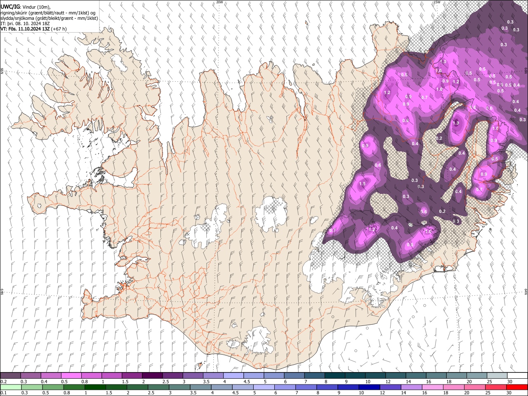Select grey-purple swatch at 0.2 in upper scale
This screenshot has height=396, width=528.
click(x=10, y=375)
